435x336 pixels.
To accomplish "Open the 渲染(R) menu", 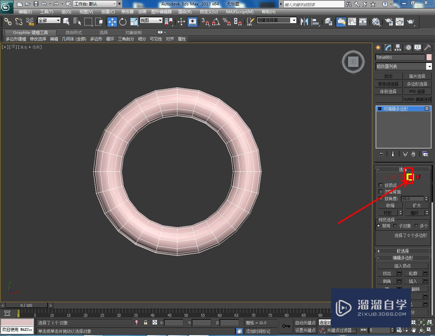I will [185, 12].
